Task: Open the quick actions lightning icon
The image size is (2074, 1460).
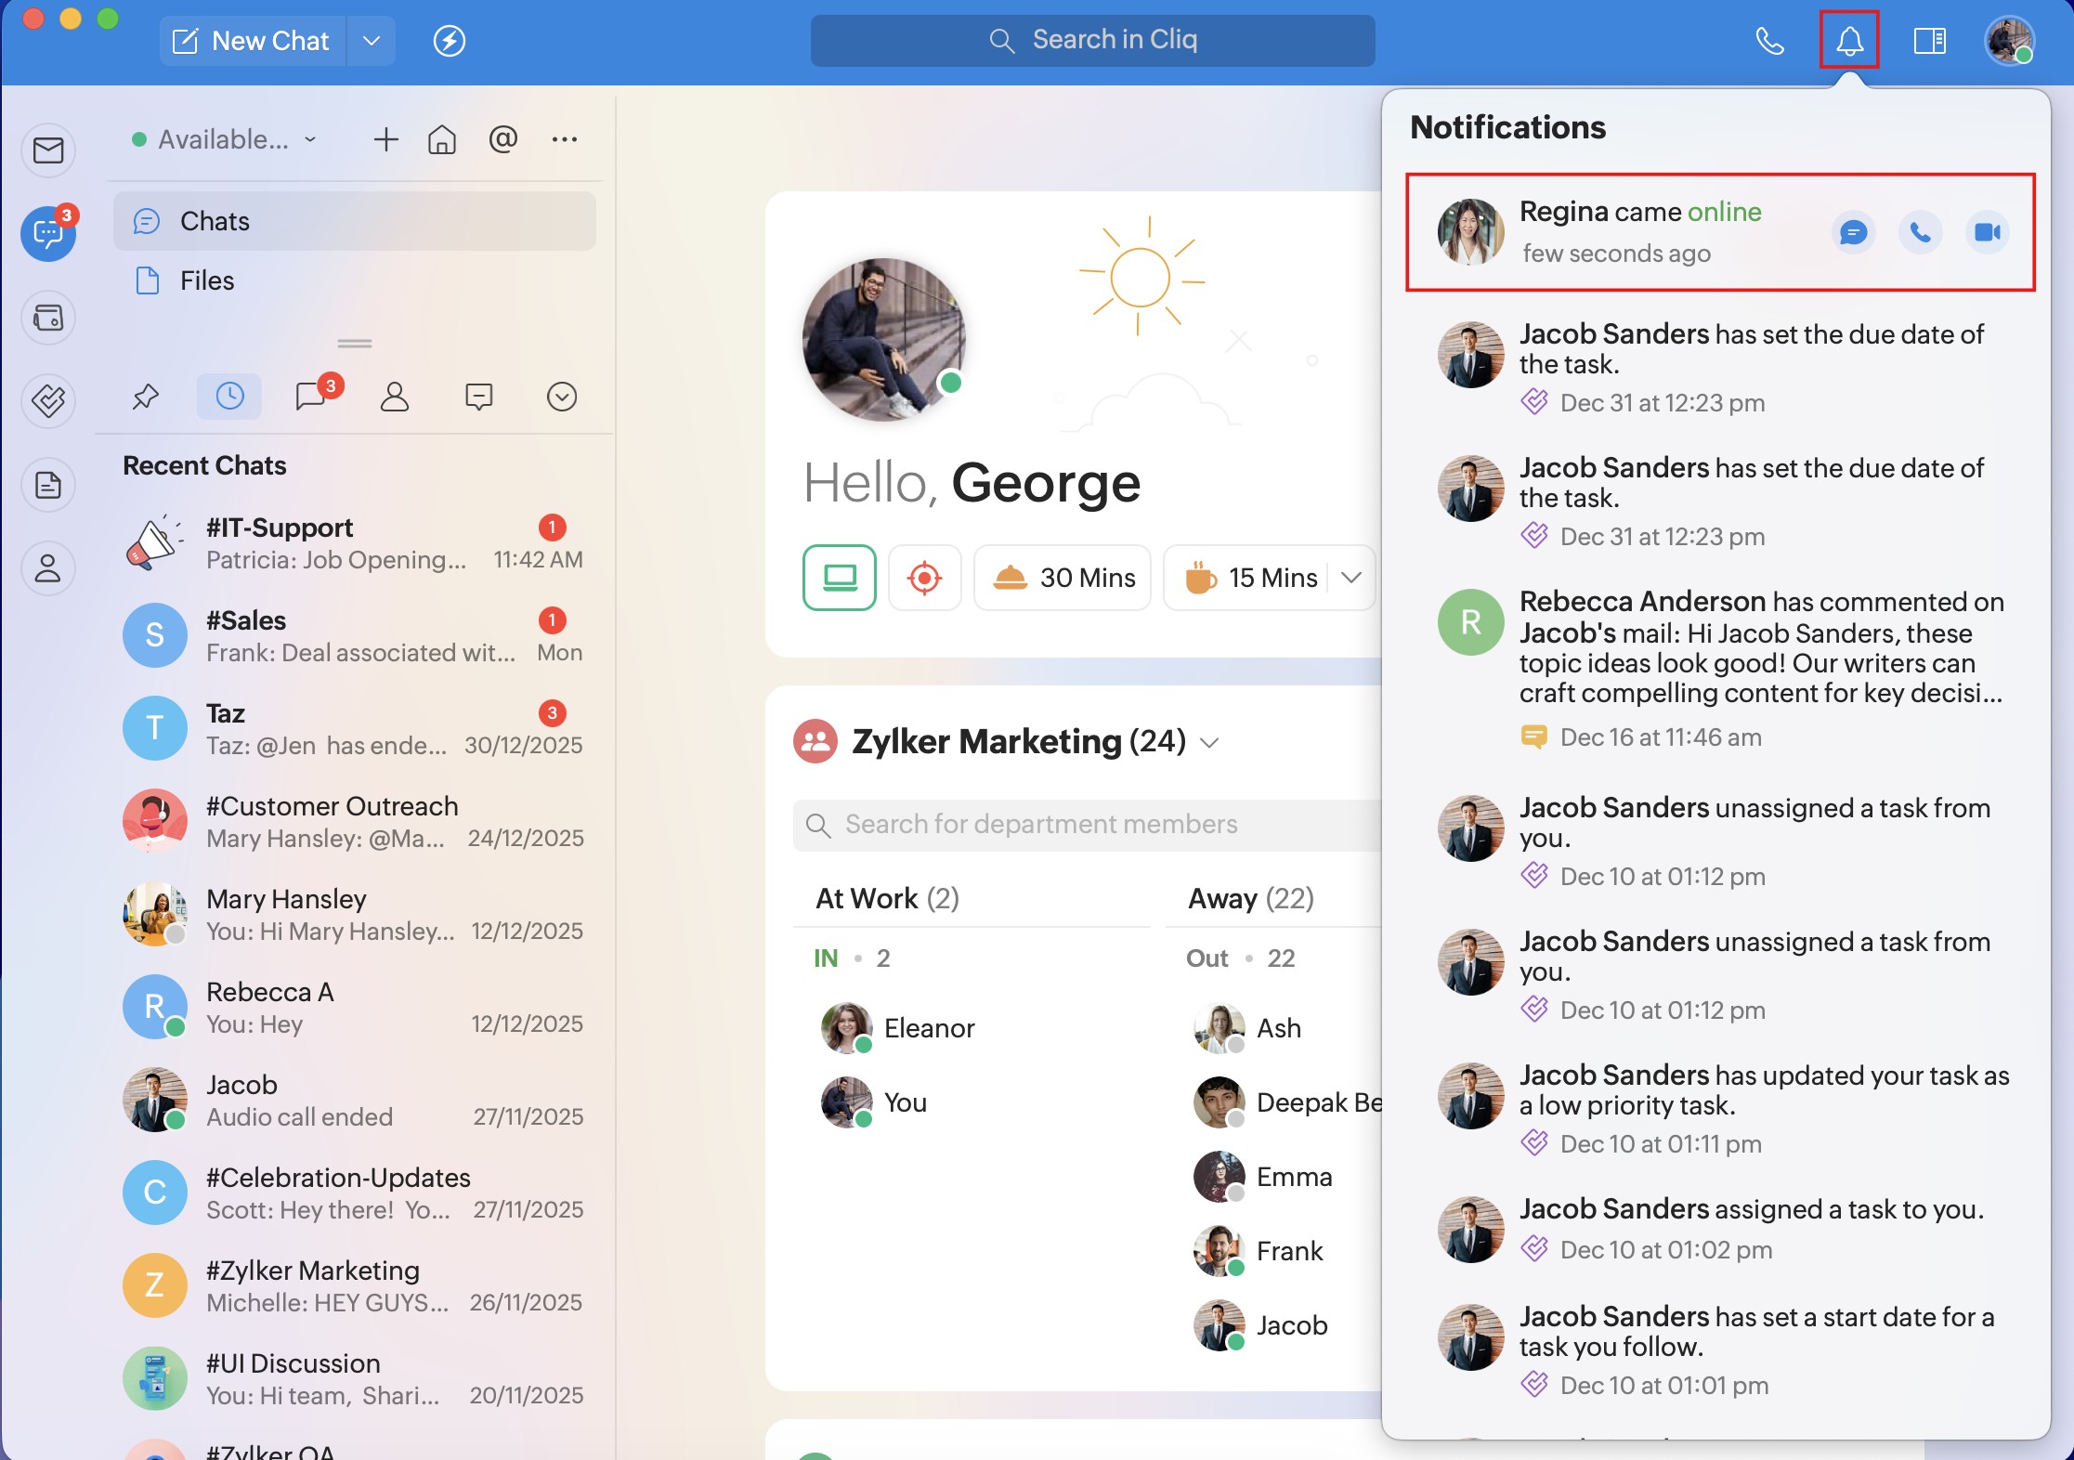Action: [450, 41]
